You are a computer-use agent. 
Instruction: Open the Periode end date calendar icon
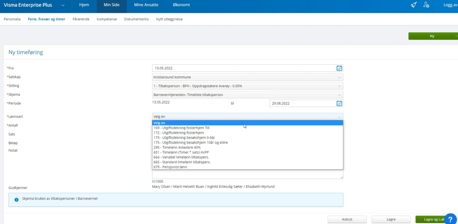(x=339, y=104)
